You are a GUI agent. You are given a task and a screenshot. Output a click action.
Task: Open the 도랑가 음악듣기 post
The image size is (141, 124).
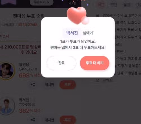pyautogui.click(x=128, y=66)
